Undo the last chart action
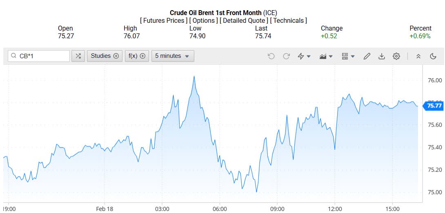The width and height of the screenshot is (445, 213). pyautogui.click(x=271, y=56)
